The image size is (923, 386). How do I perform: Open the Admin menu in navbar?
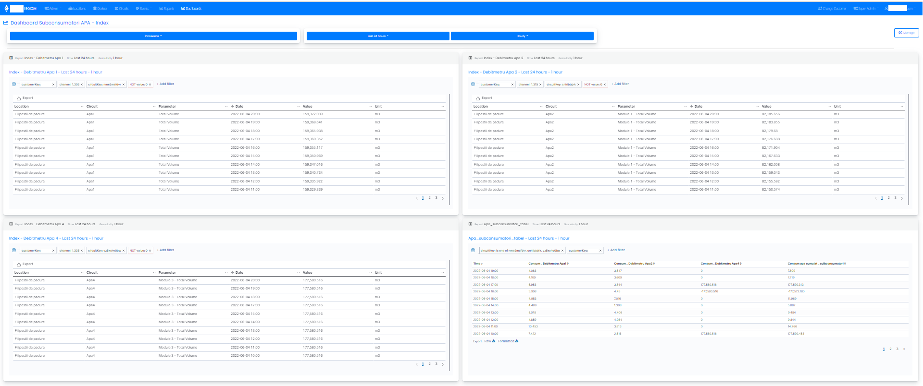pos(53,9)
